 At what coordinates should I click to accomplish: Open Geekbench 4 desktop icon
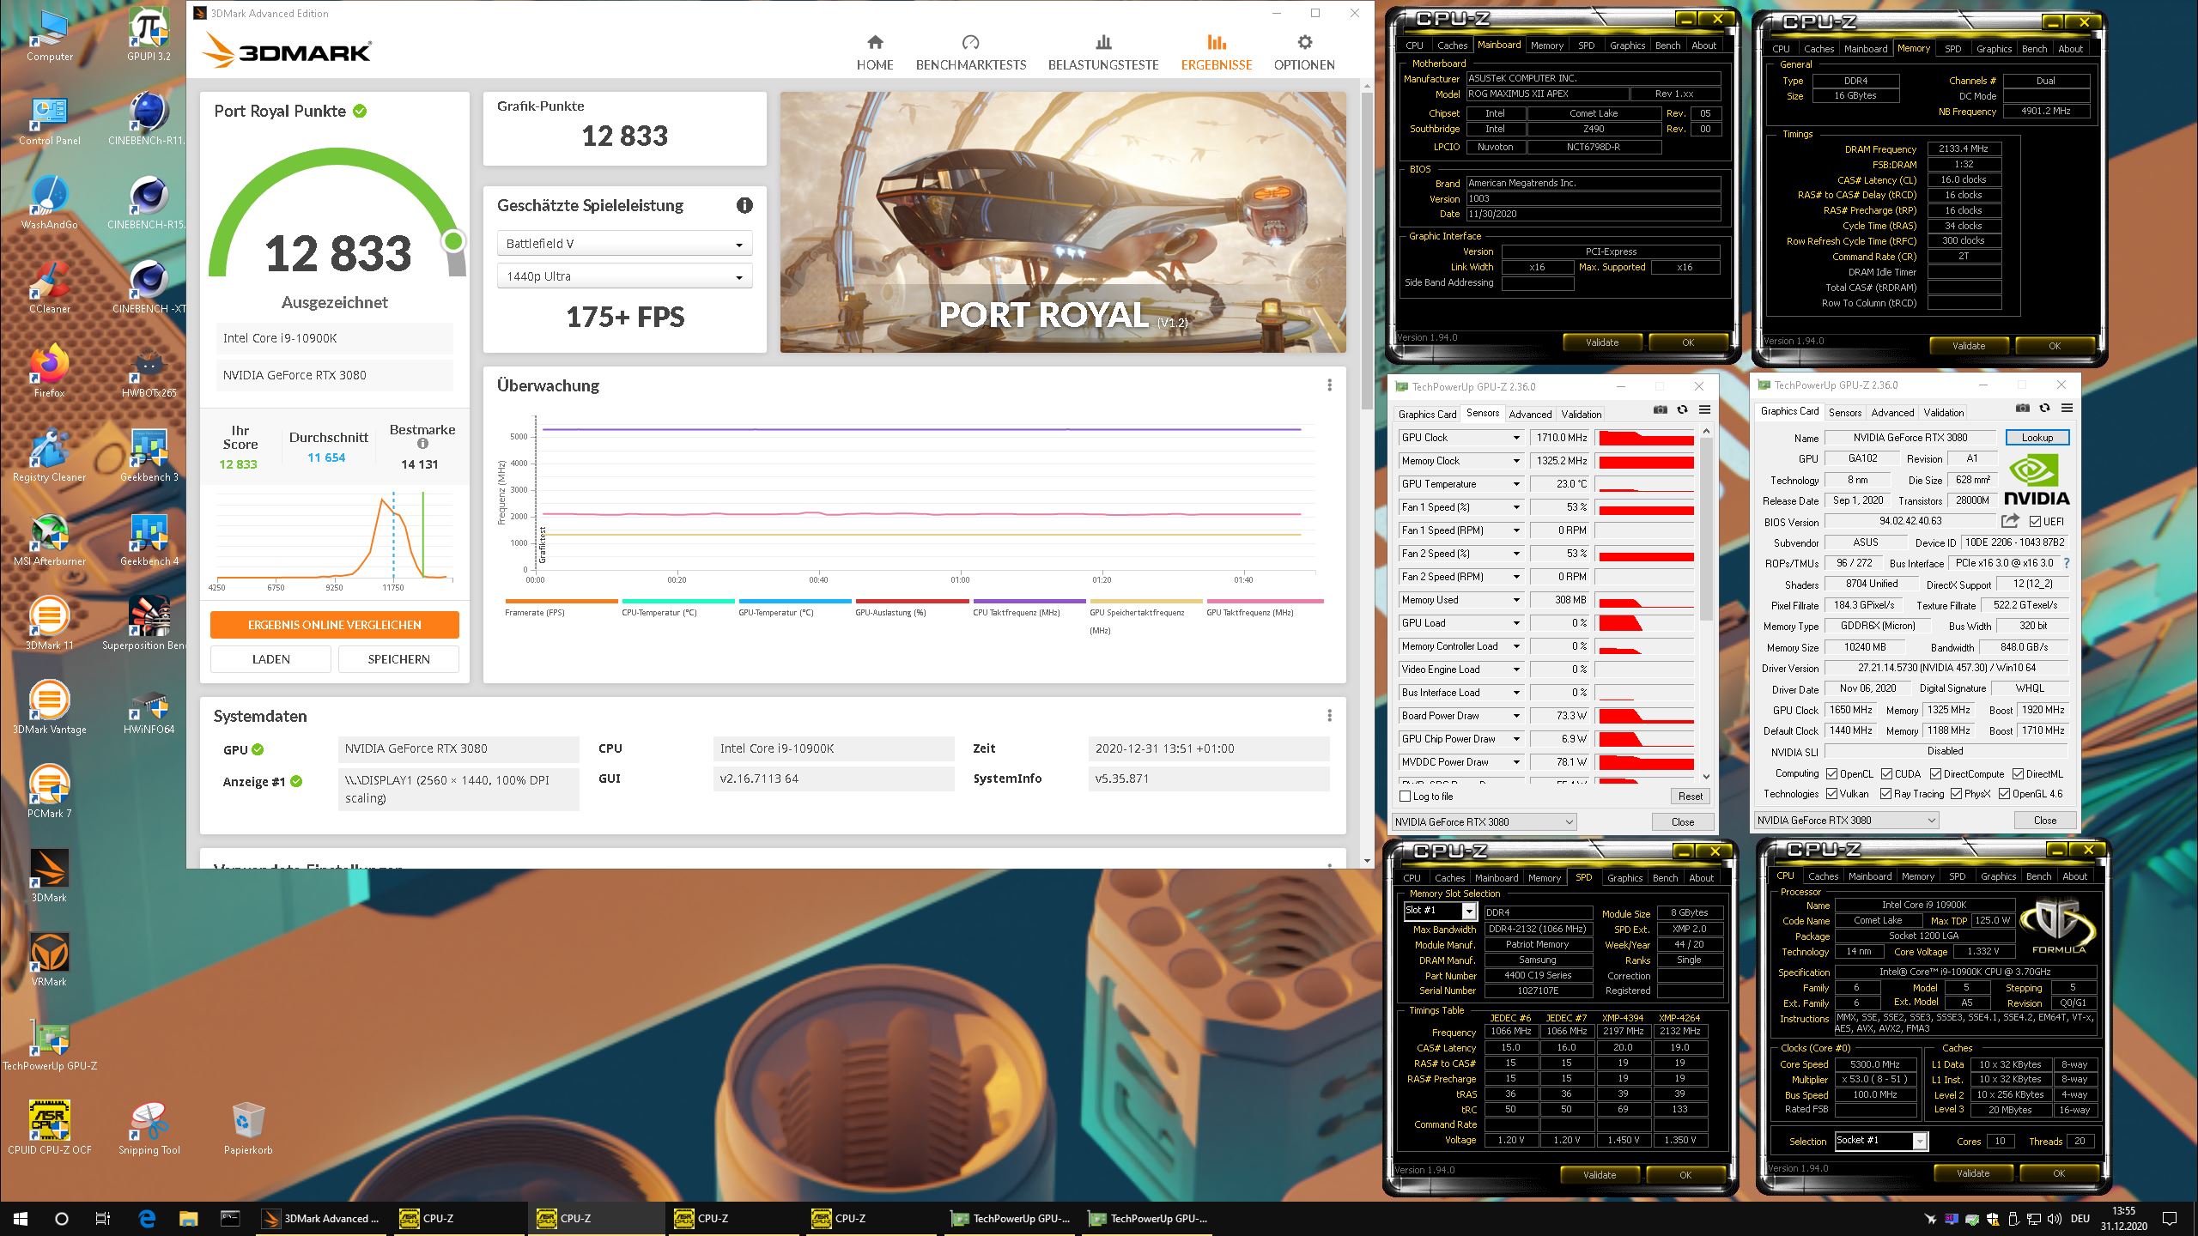tap(149, 541)
